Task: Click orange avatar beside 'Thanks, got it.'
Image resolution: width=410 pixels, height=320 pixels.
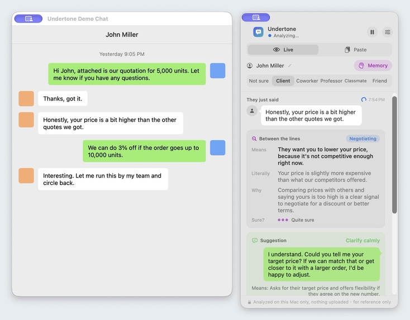Action: (26, 98)
